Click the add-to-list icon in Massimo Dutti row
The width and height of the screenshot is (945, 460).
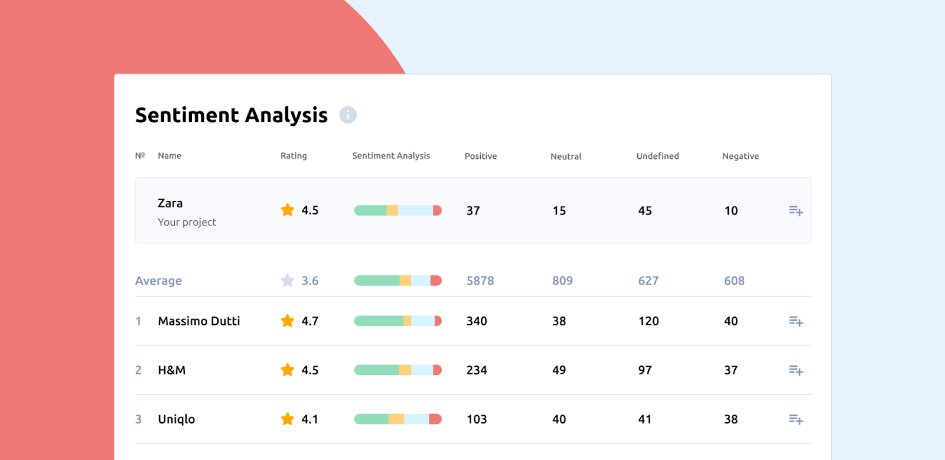796,321
